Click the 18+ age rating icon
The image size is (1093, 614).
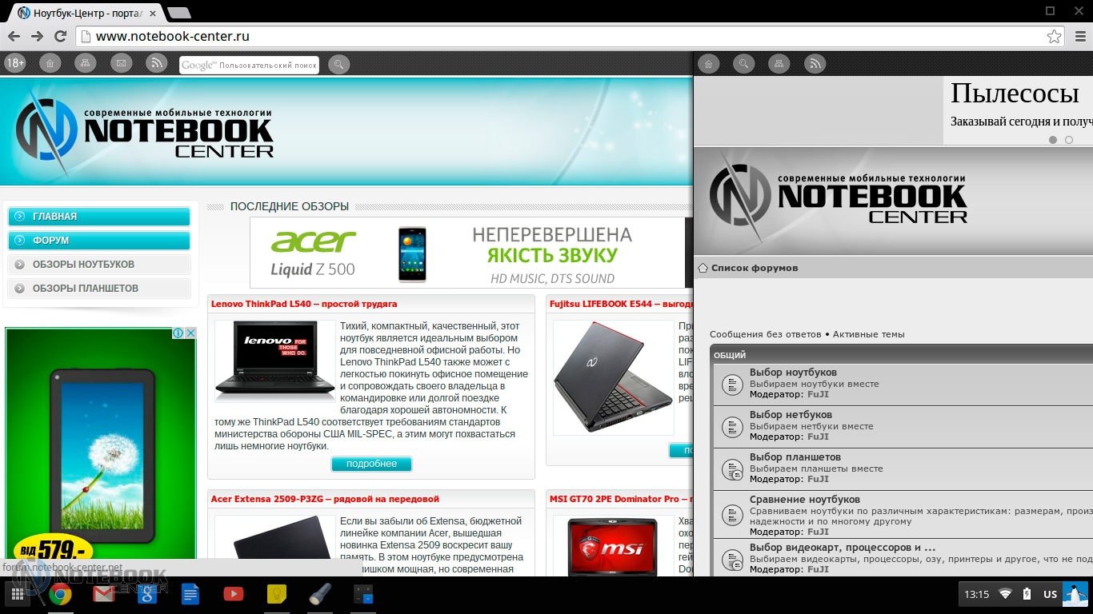click(x=15, y=63)
